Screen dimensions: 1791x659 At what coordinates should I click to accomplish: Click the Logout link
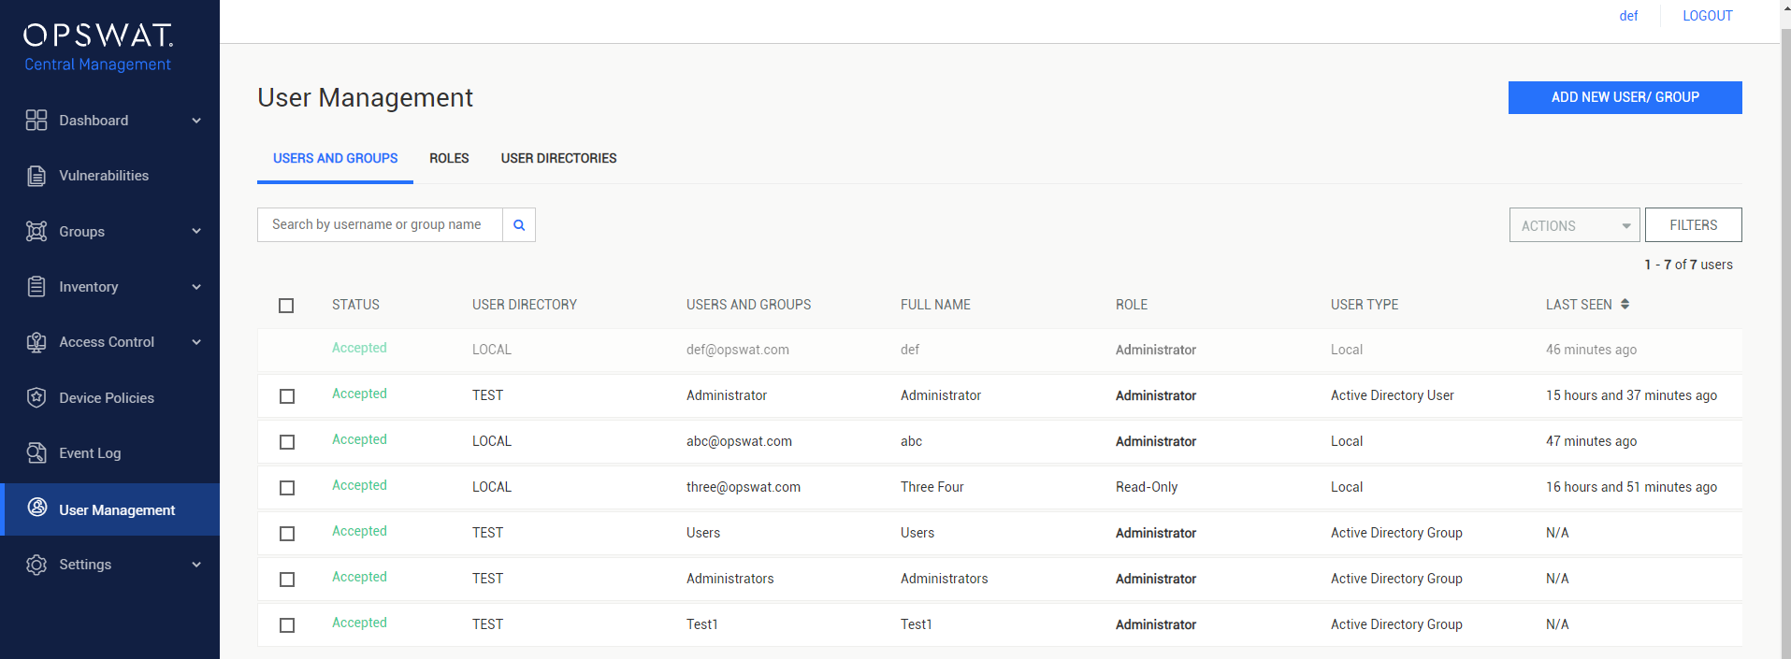click(x=1707, y=16)
